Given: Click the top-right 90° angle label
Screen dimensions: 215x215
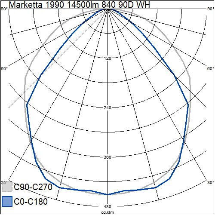Looking at the screenshot, I should (x=211, y=9).
